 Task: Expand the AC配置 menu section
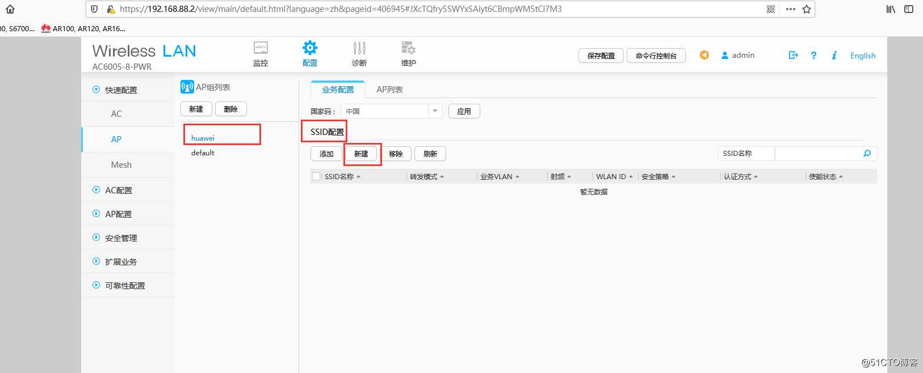coord(96,190)
